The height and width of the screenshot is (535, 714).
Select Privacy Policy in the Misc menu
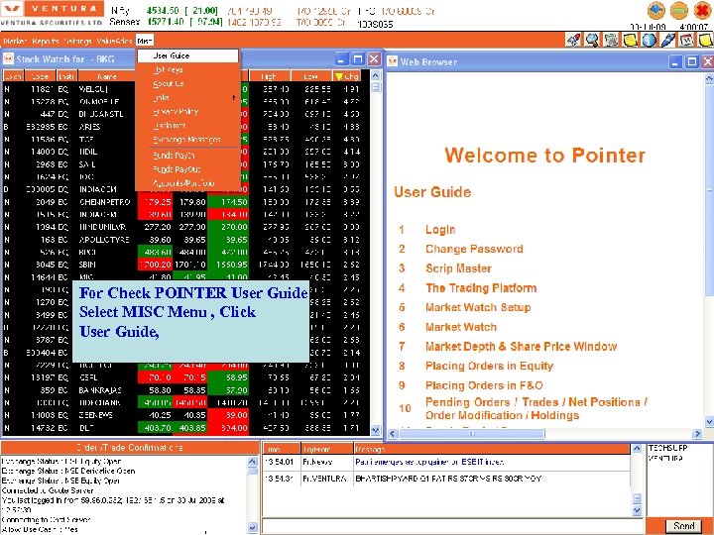(x=188, y=111)
